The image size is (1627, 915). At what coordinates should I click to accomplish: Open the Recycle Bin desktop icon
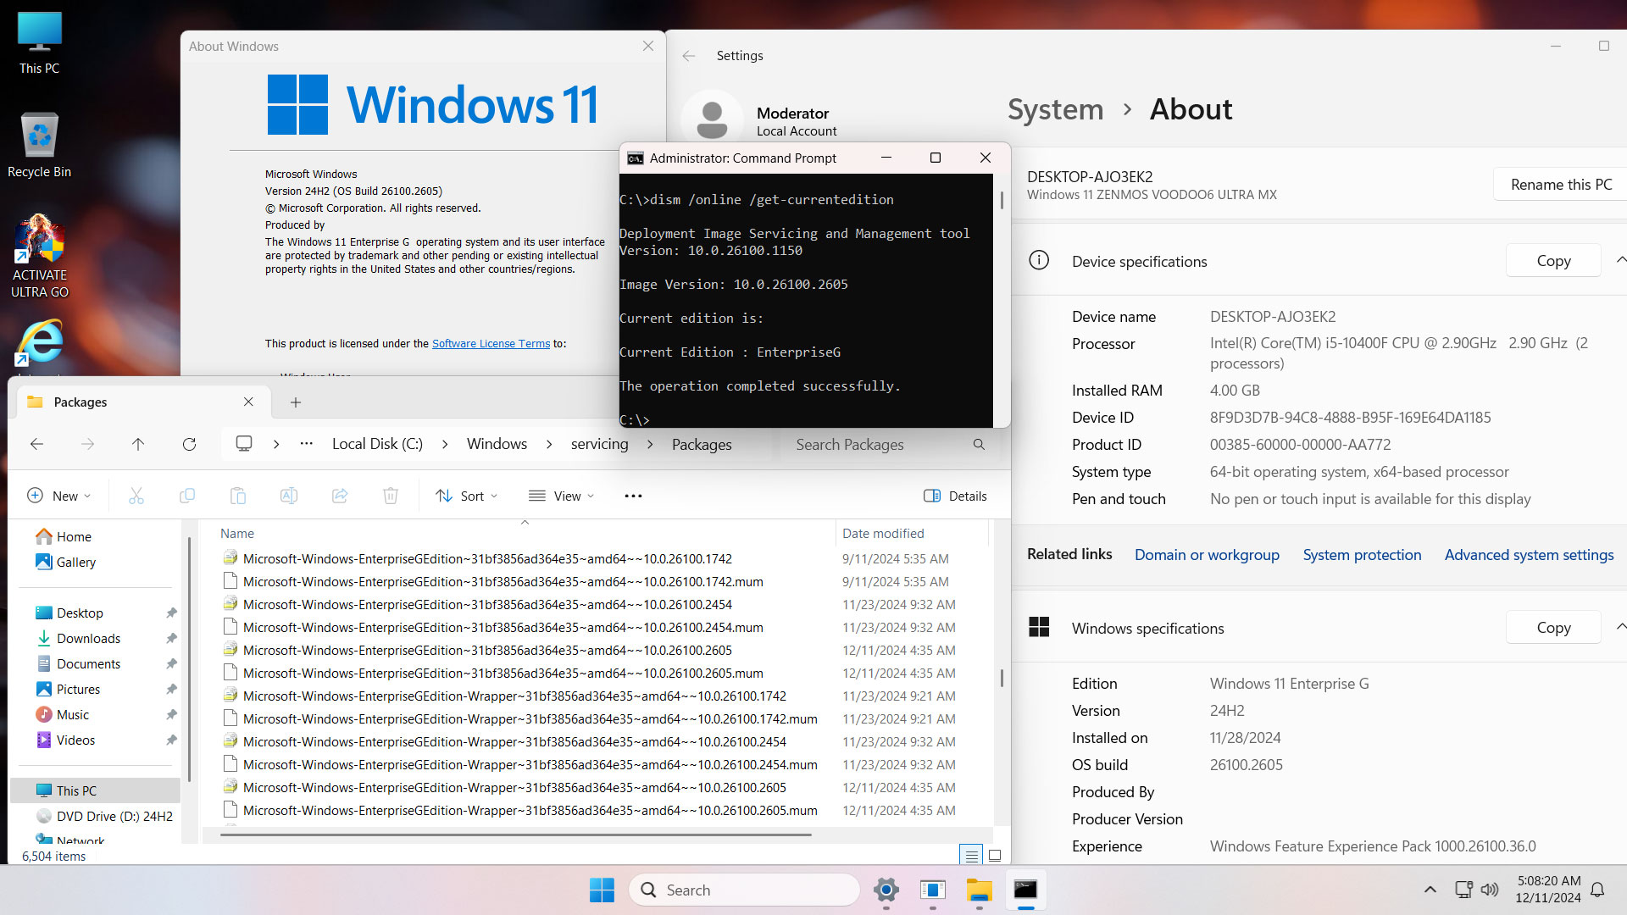coord(39,145)
